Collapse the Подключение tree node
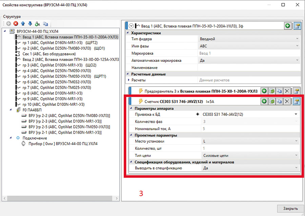 [x=11, y=138]
